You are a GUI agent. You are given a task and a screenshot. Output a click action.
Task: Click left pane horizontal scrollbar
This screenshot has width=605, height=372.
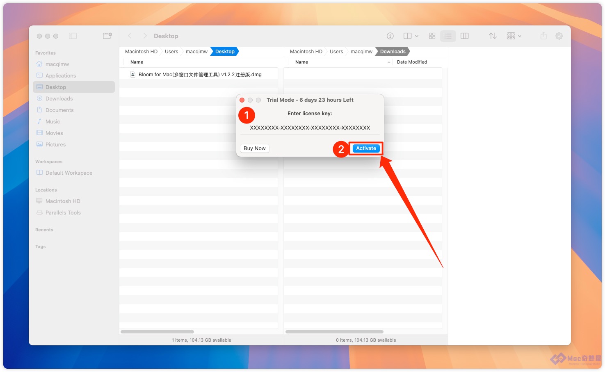tap(157, 331)
